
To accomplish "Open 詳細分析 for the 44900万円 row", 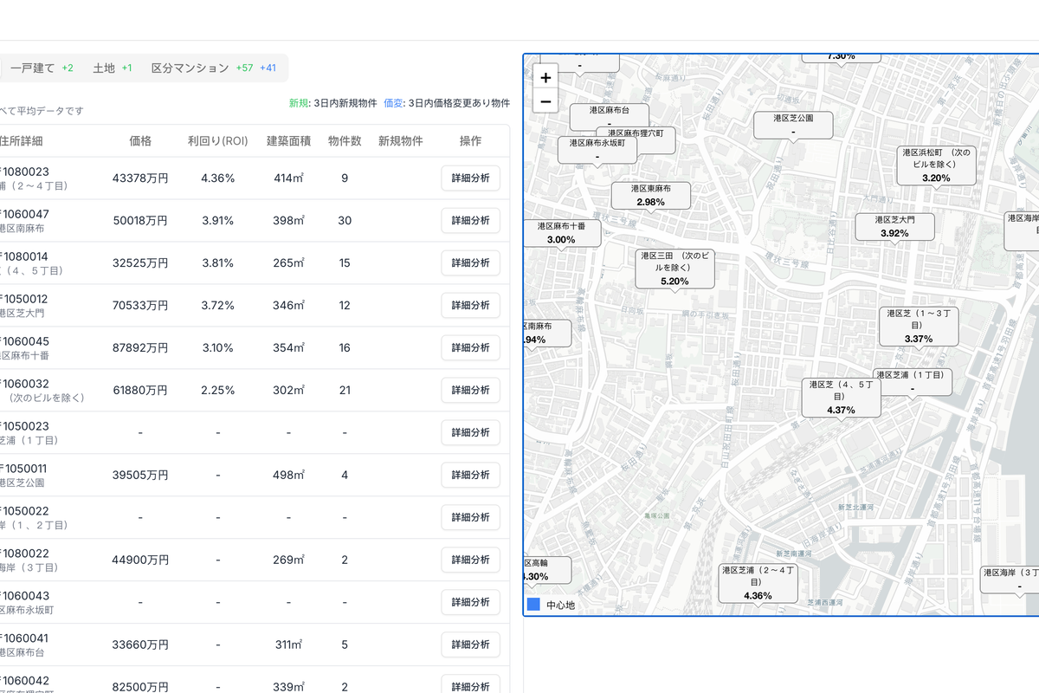I will coord(470,560).
